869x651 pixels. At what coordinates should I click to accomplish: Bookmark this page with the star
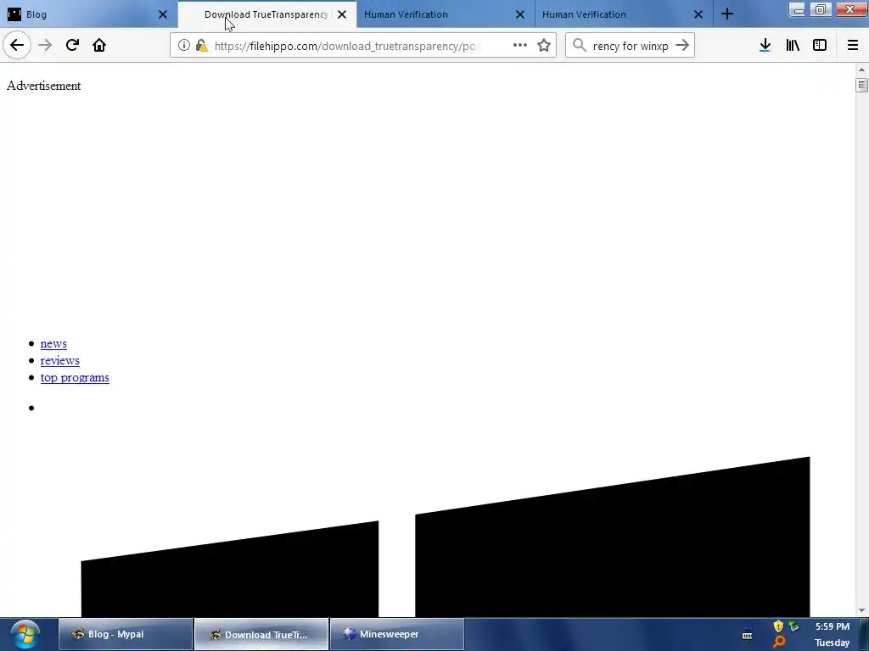(x=544, y=46)
